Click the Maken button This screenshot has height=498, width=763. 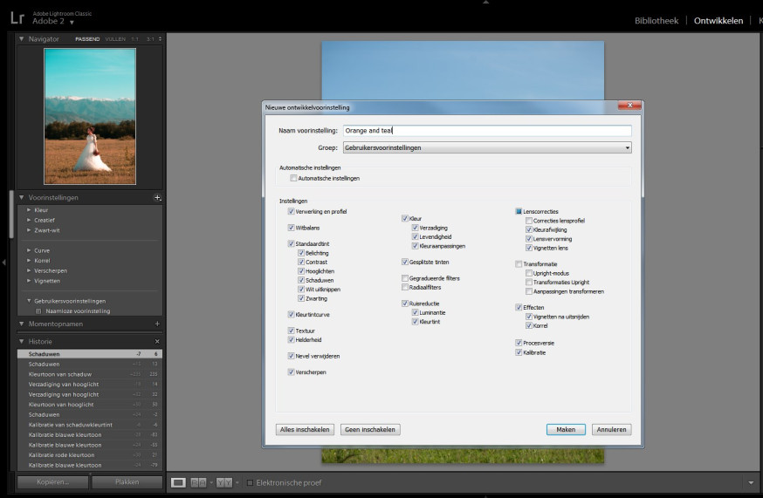[566, 429]
